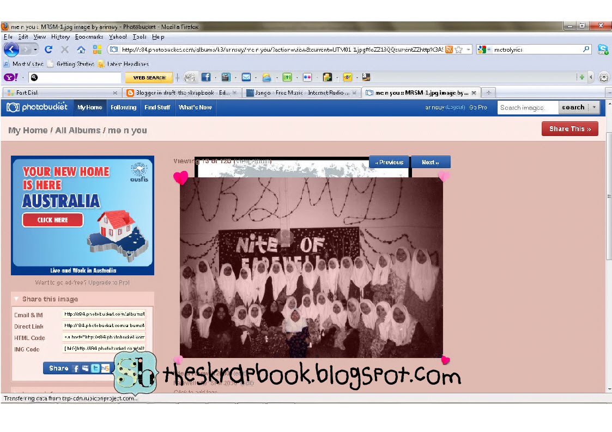Screen dimensions: 612x432
Task: Share to Facebook from Share bar
Action: pos(76,368)
